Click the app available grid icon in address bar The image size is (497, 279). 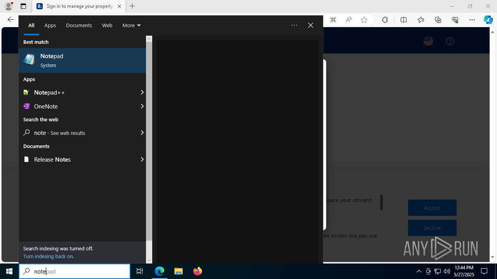tap(333, 20)
